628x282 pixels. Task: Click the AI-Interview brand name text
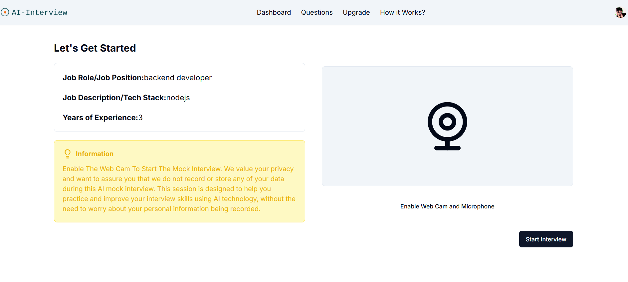[39, 12]
